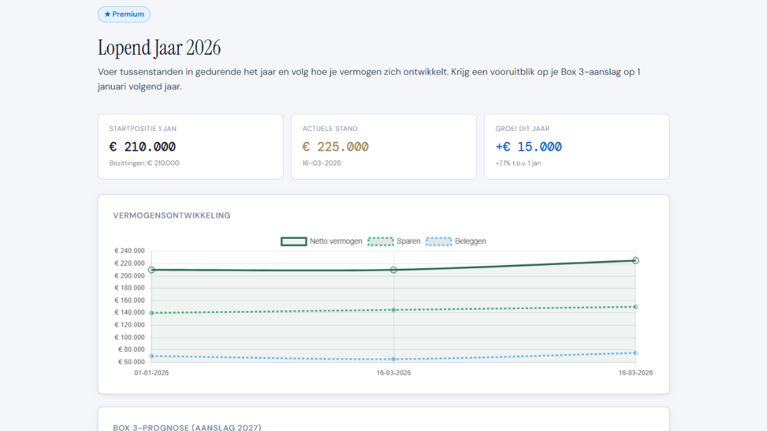The height and width of the screenshot is (431, 767).
Task: Select the Actuele Stand card
Action: pos(383,146)
